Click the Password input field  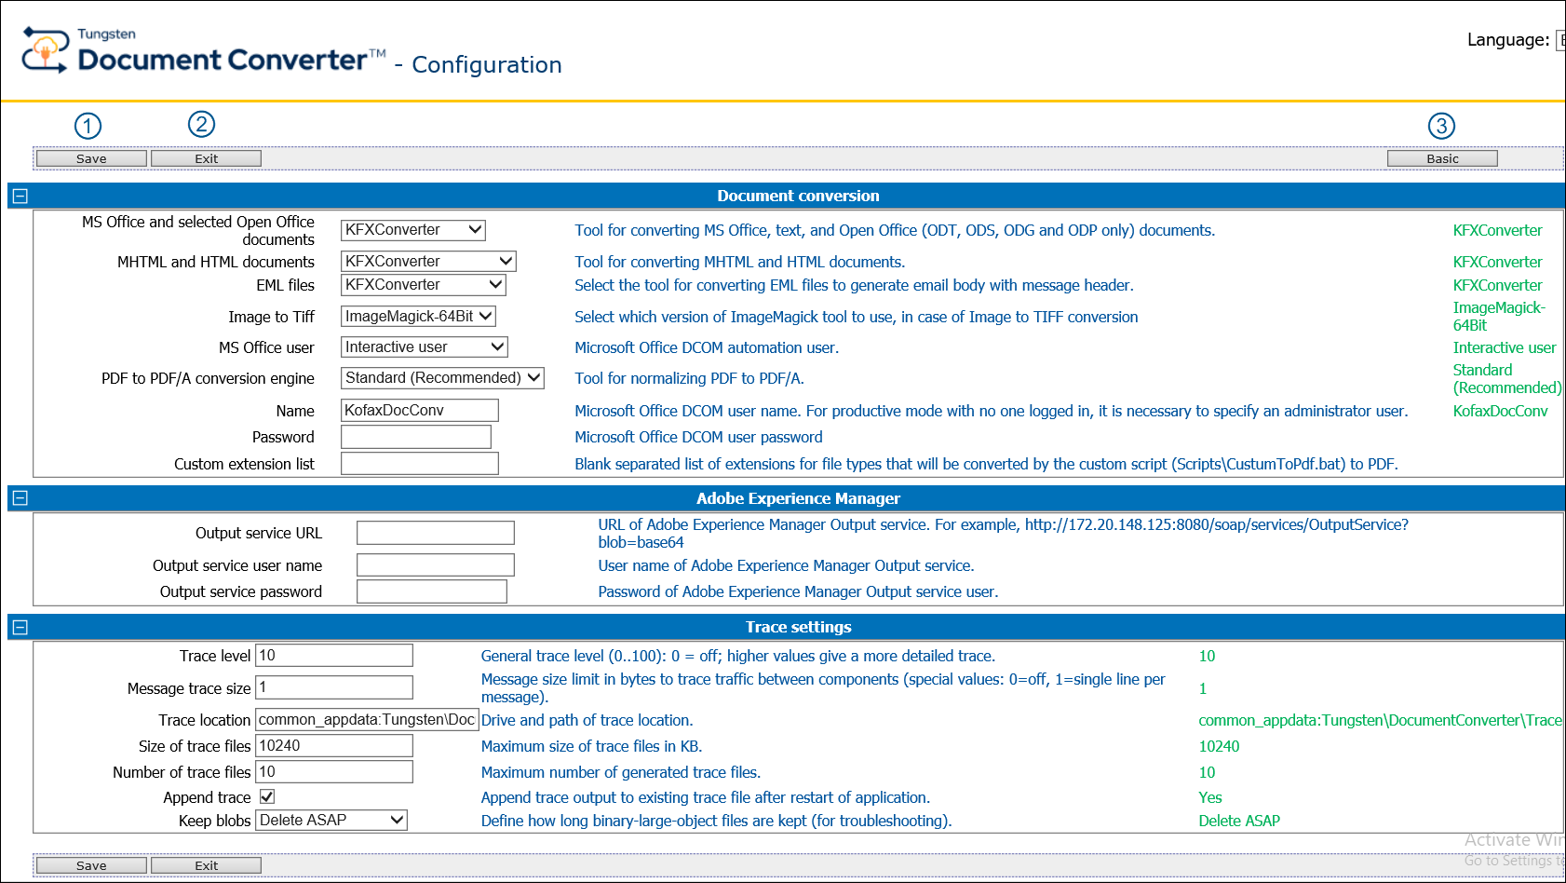click(415, 437)
